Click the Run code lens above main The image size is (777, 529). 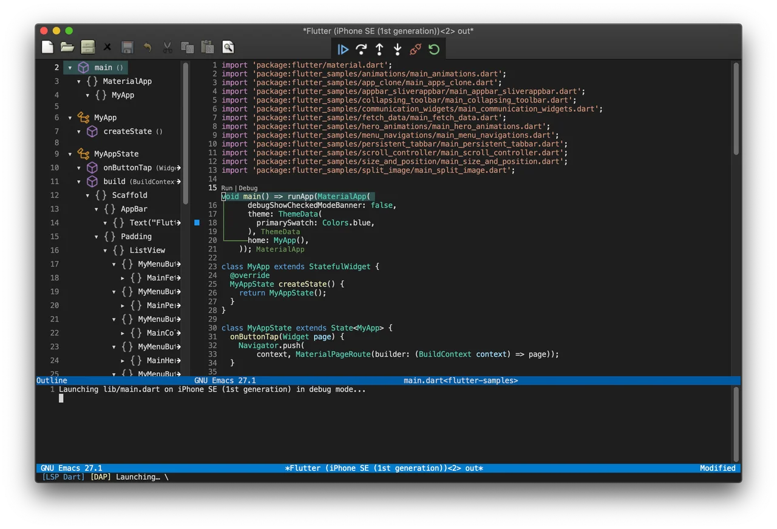coord(227,188)
